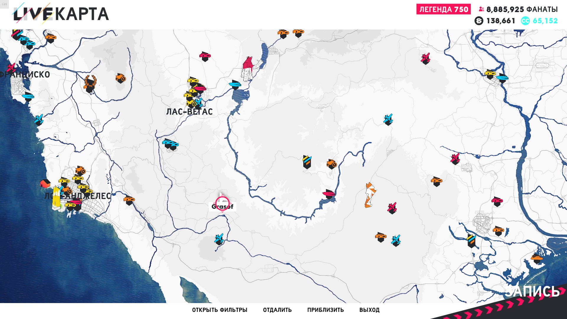Open the orange laurel wreath event marker
567x319 pixels.
coord(89,84)
